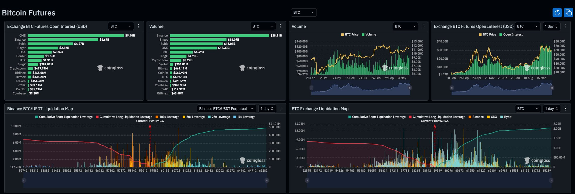Viewport: 575px width, 194px height.
Task: Toggle Cumulative Short Liquidation Leverage in Binance map
Action: [x=64, y=117]
